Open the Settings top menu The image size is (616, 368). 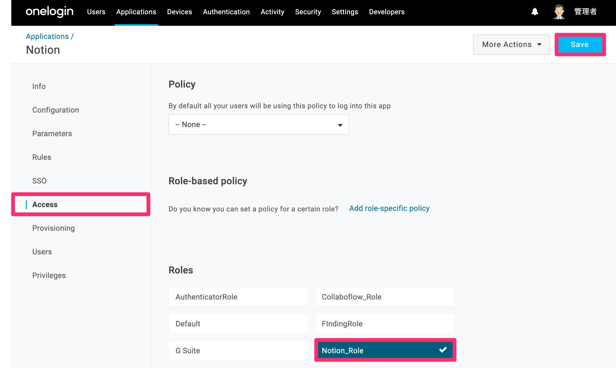coord(345,12)
